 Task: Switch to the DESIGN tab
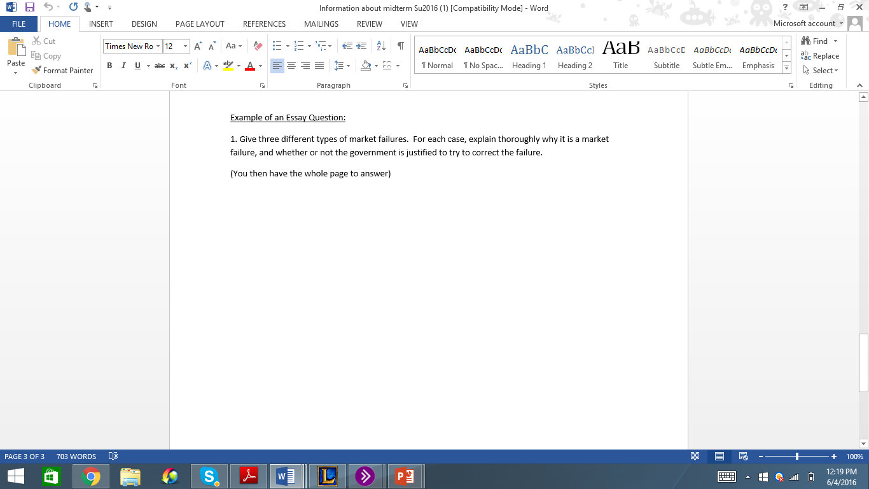coord(144,24)
